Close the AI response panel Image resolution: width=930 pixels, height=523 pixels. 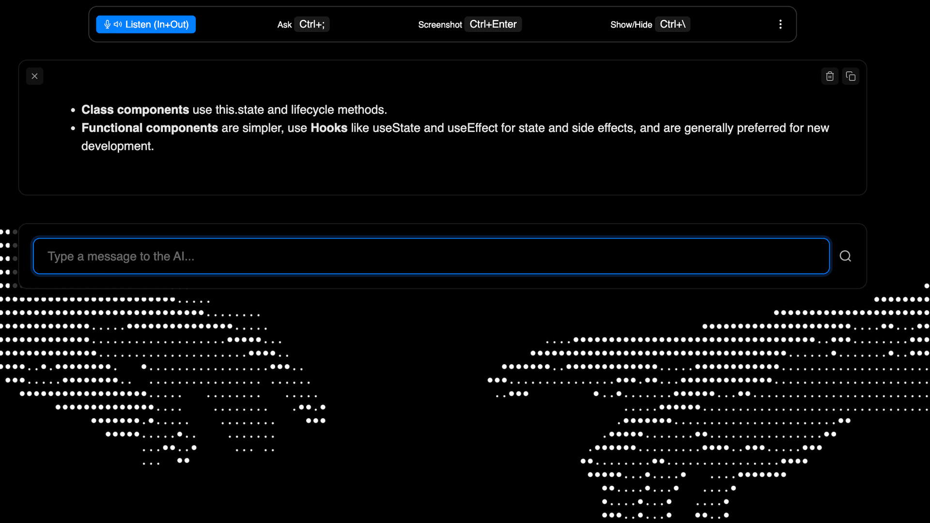pos(34,76)
